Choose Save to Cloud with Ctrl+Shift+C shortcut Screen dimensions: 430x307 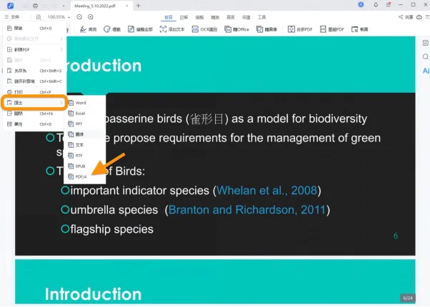tap(34, 81)
